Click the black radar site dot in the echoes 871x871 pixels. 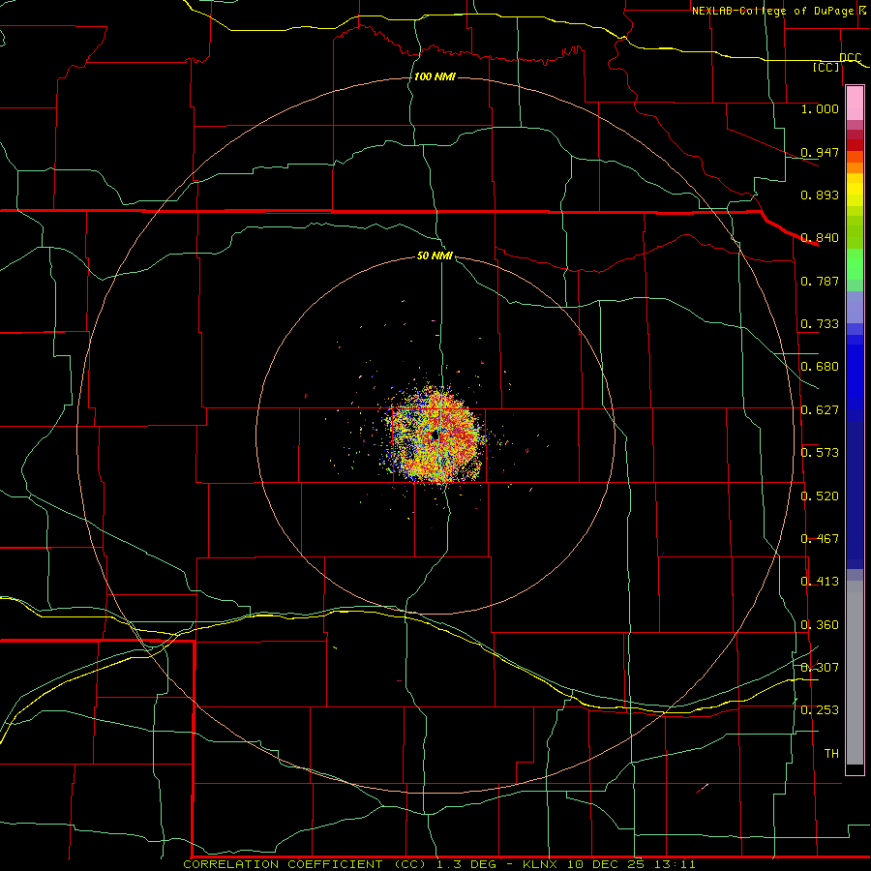point(435,436)
